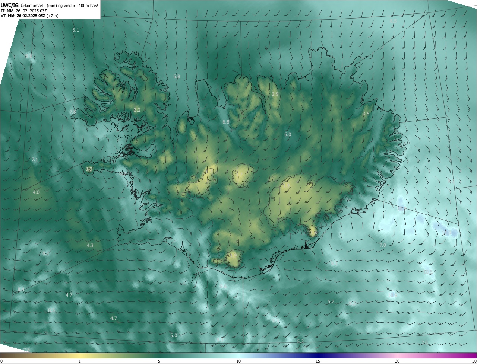The image size is (477, 364).
Task: Click the 5.0 value label
Action: pos(174,335)
